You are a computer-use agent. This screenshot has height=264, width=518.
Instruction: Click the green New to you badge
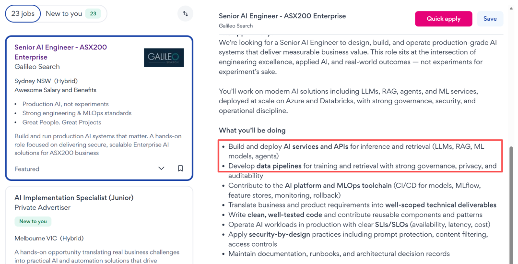coord(33,221)
